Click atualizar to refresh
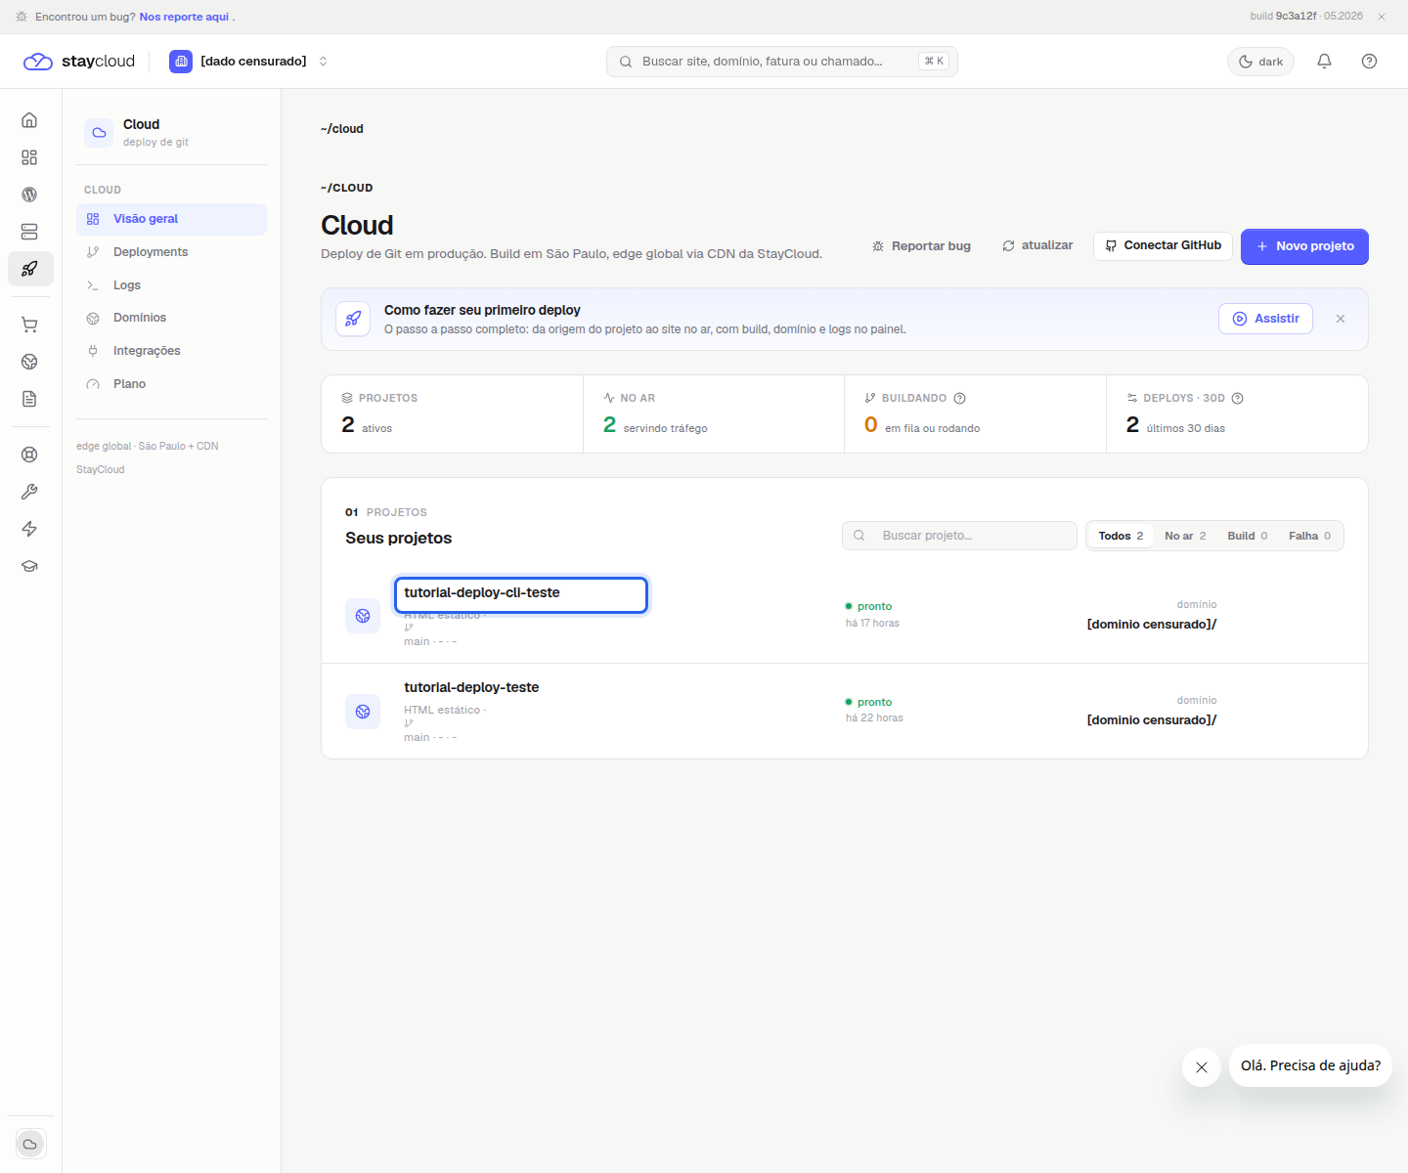This screenshot has height=1173, width=1408. coord(1037,245)
